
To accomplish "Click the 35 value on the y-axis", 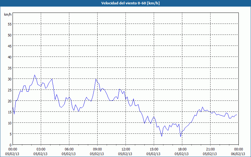I will tap(10, 68).
